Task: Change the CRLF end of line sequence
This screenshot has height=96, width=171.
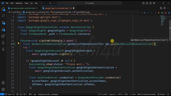Action: click(x=126, y=94)
